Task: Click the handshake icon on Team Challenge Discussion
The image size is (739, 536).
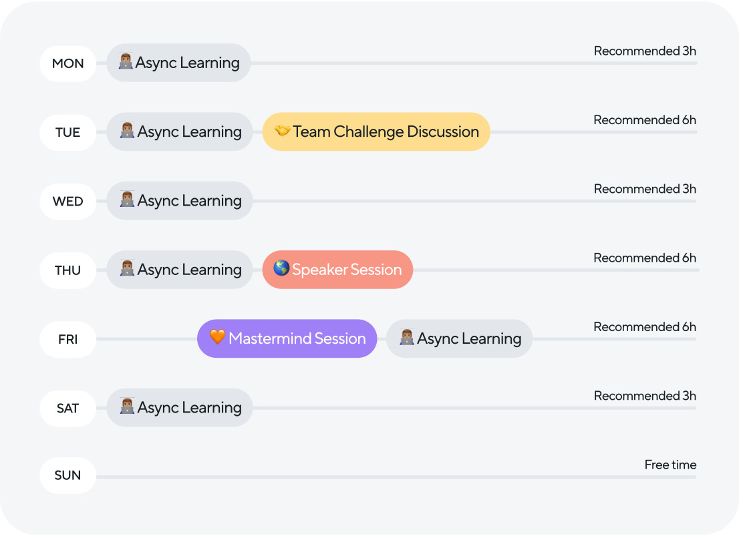Action: (283, 130)
